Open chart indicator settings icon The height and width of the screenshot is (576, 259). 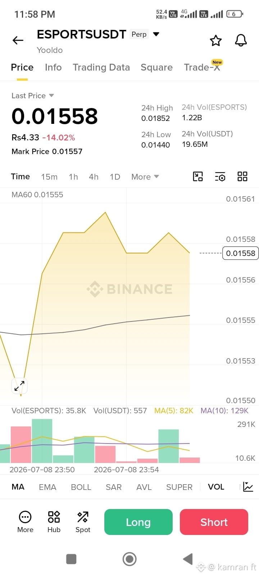click(x=220, y=176)
